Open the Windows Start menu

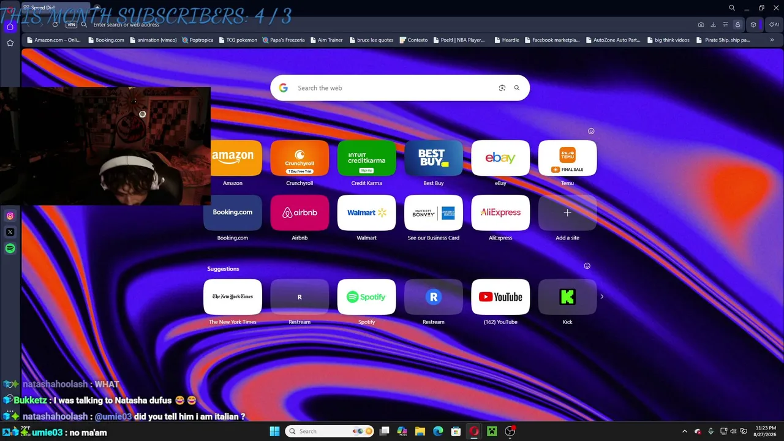[x=274, y=431]
